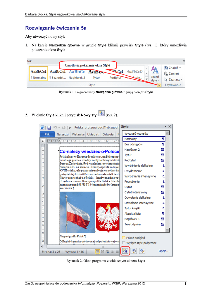This screenshot has width=212, height=299.
Task: Click the Undo arrow in quick access toolbar
Action: [x=55, y=128]
